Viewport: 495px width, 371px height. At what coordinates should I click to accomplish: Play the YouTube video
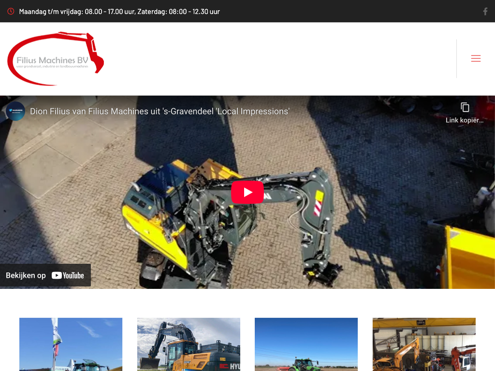point(247,192)
